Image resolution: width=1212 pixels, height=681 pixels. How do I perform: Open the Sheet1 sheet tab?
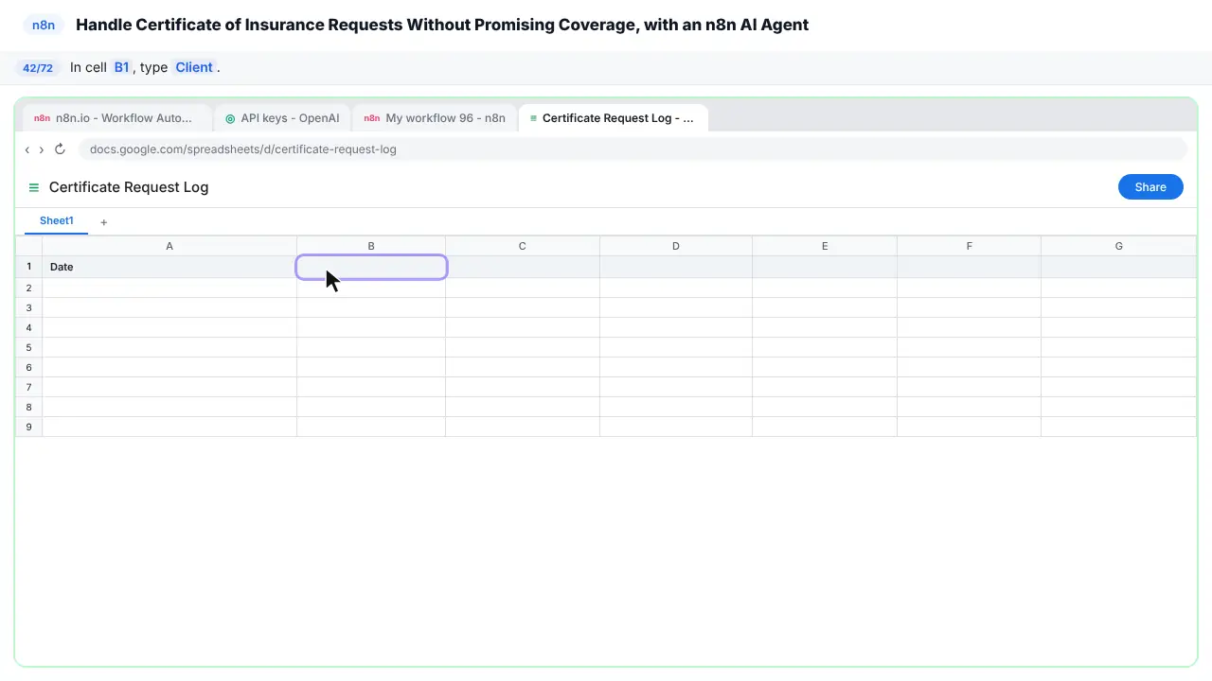57,221
